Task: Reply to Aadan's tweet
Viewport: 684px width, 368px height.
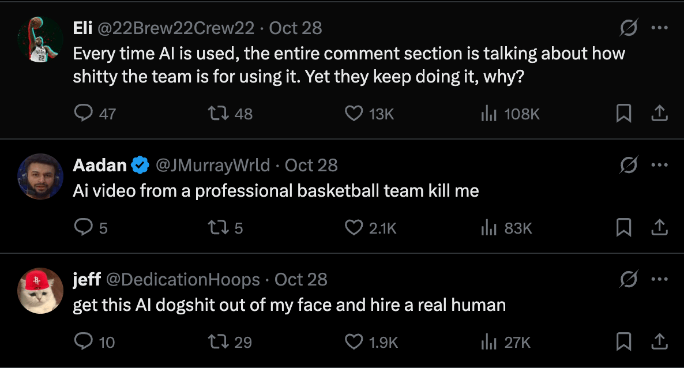Action: [84, 227]
